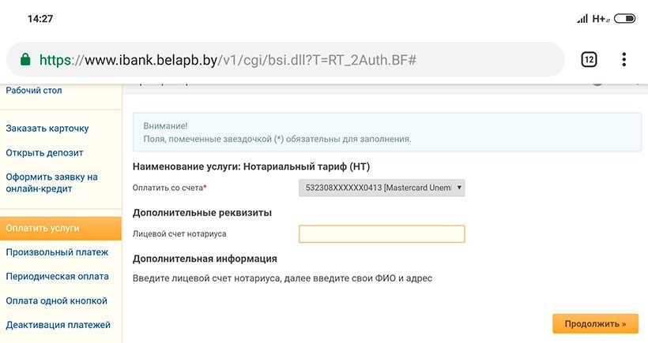The width and height of the screenshot is (648, 343).
Task: Go to 'Рабочий стол' in sidebar
Action: tap(34, 91)
